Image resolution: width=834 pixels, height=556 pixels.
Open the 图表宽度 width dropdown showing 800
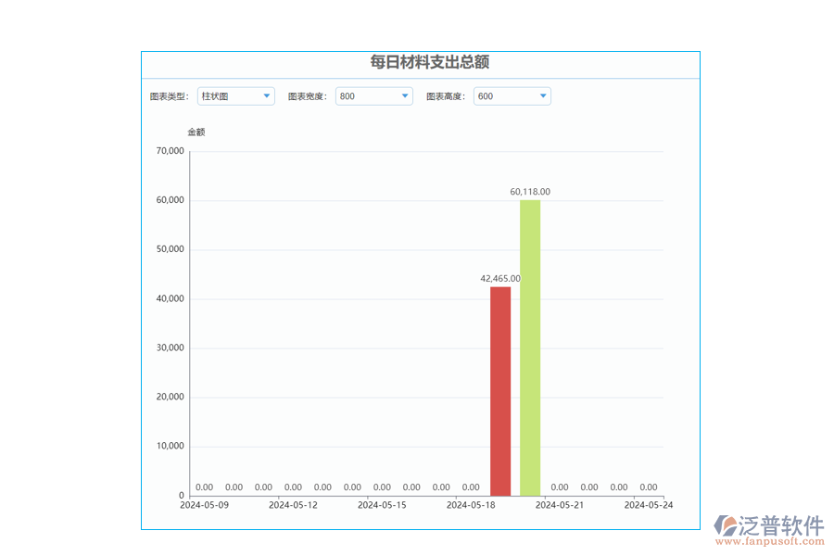(373, 95)
